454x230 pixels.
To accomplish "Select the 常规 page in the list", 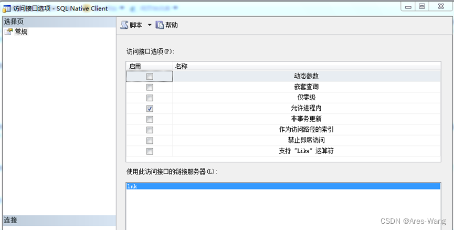I will tap(21, 32).
